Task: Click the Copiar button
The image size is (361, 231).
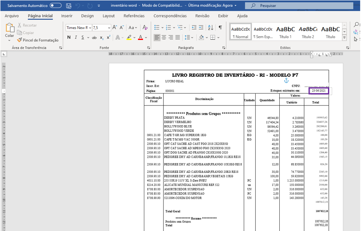Action: tap(25, 33)
